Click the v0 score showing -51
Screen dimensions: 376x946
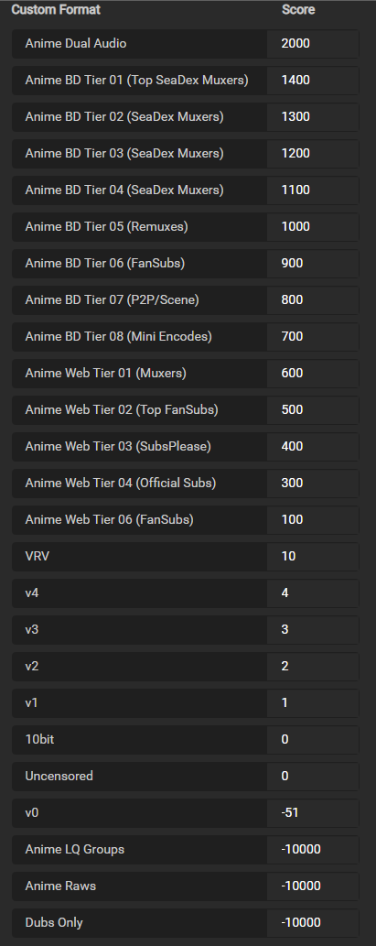[x=312, y=813]
